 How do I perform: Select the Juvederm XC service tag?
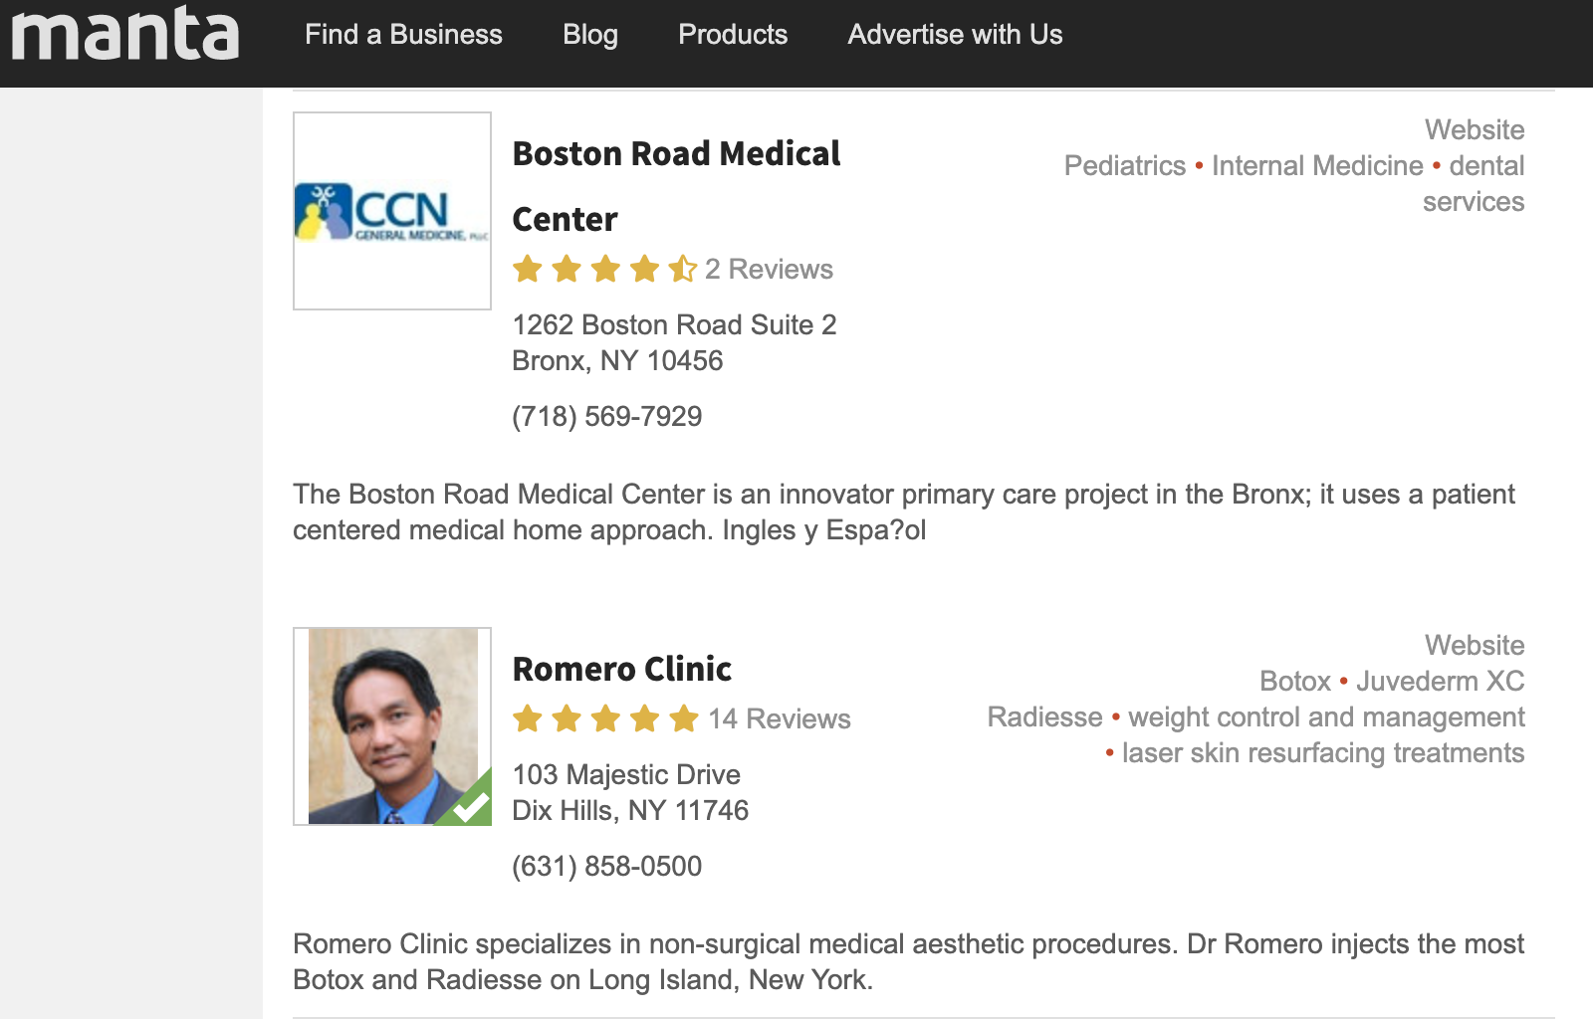[x=1440, y=681]
